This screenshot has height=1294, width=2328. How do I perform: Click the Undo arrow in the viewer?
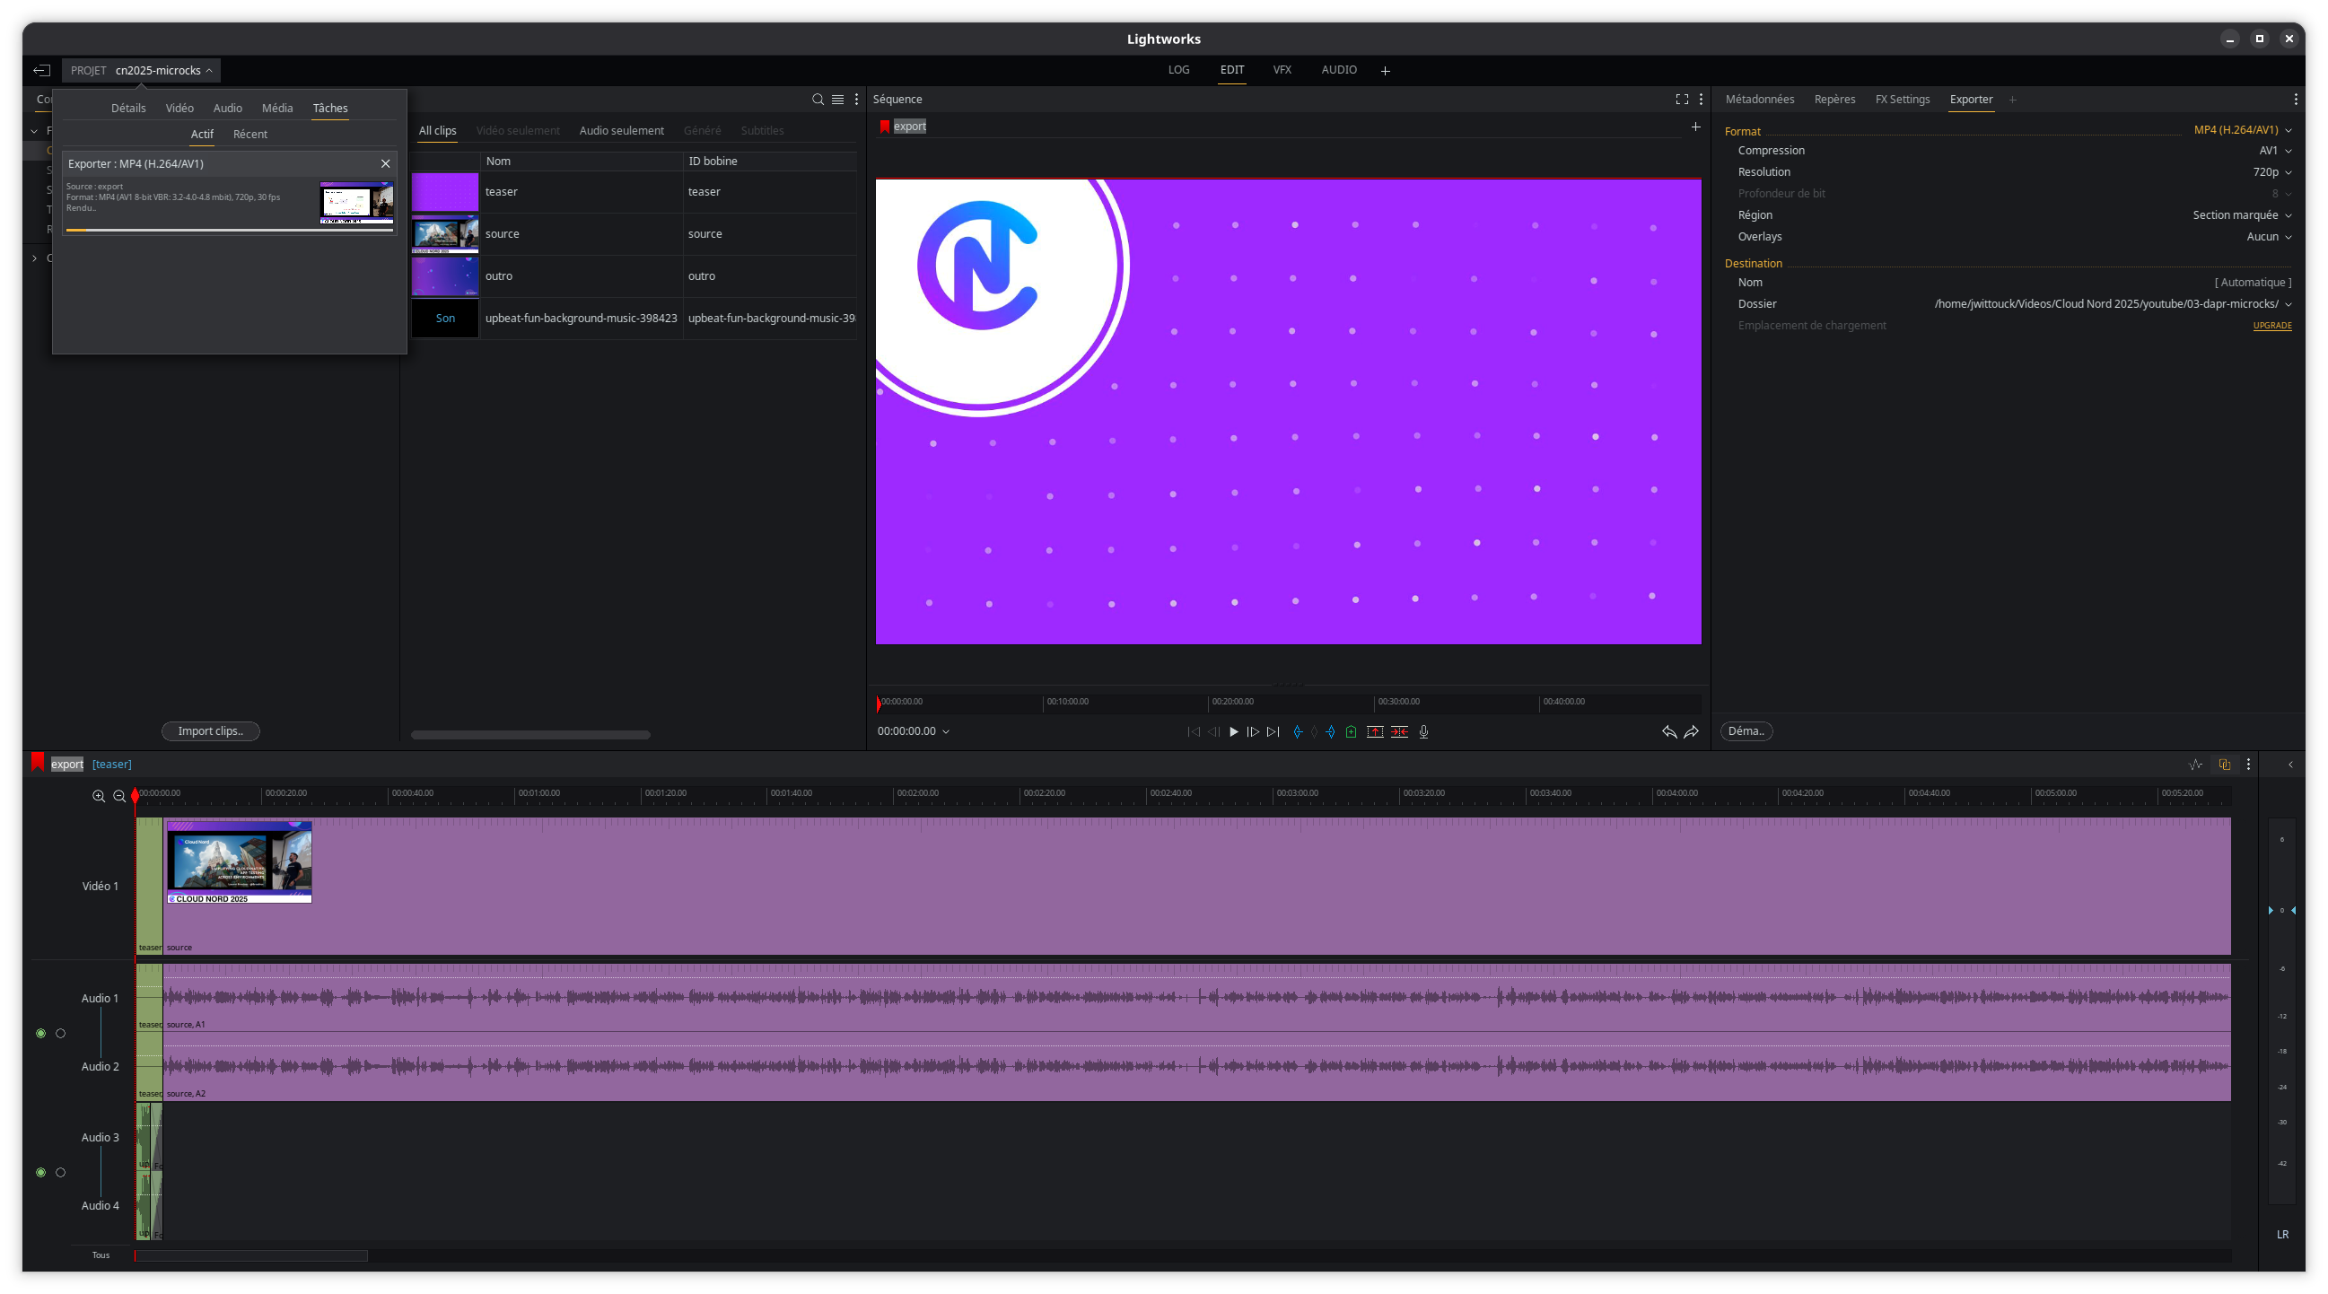click(x=1668, y=732)
